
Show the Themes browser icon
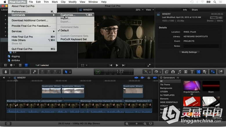pyautogui.click(x=205, y=72)
